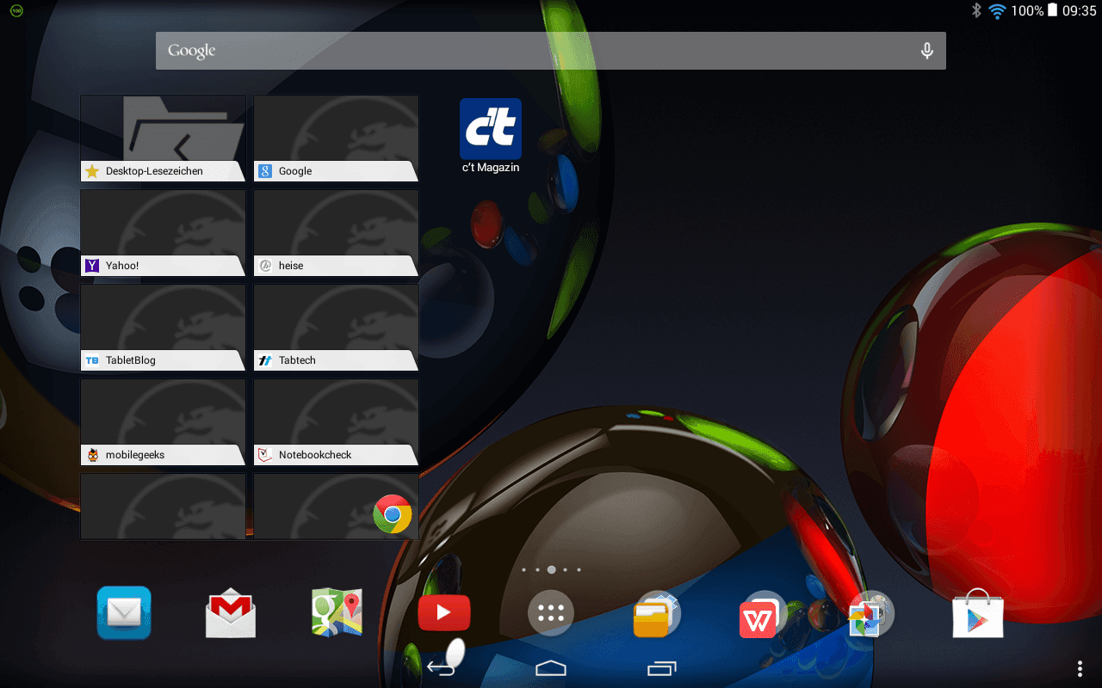The height and width of the screenshot is (688, 1102).
Task: Open the TabletBlog bookmark
Action: 164,327
